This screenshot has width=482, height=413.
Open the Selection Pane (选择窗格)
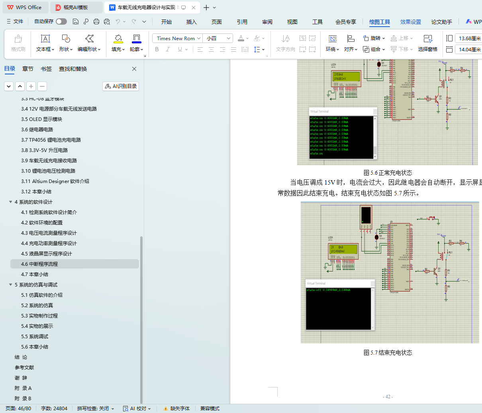[x=427, y=39]
